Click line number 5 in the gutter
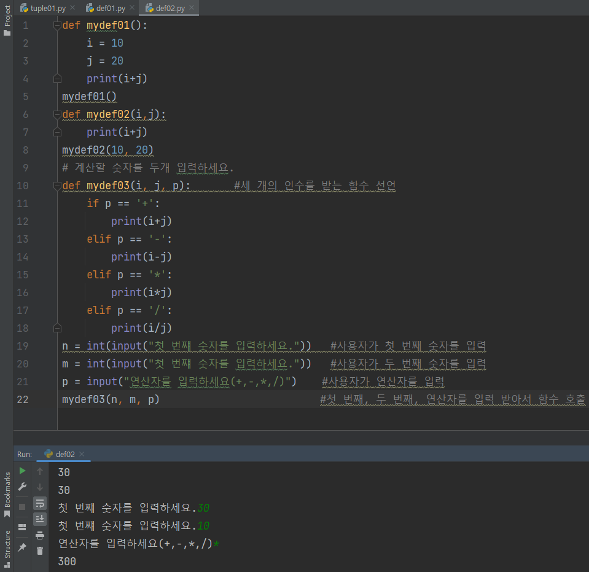Viewport: 589px width, 572px height. pyautogui.click(x=26, y=96)
